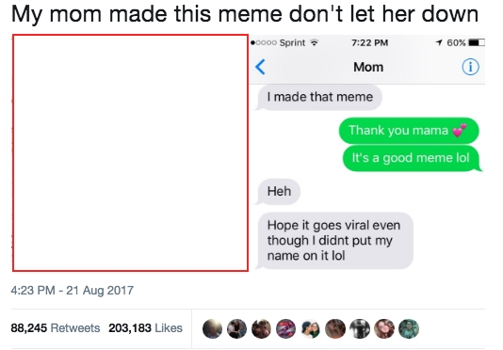The height and width of the screenshot is (350, 503).
Task: Open the fifth liker's avatar
Action: (311, 328)
